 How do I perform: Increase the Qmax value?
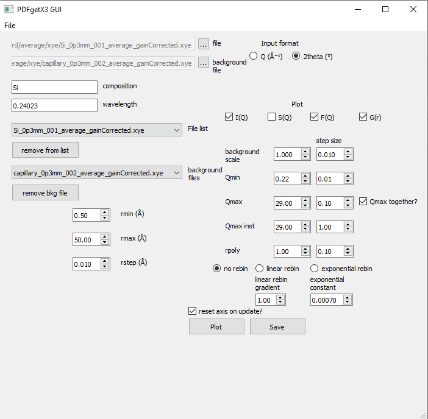[x=305, y=200]
